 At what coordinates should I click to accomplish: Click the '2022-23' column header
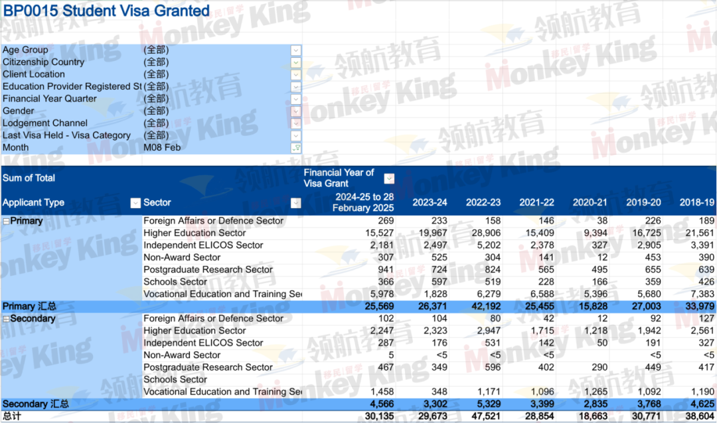point(483,202)
